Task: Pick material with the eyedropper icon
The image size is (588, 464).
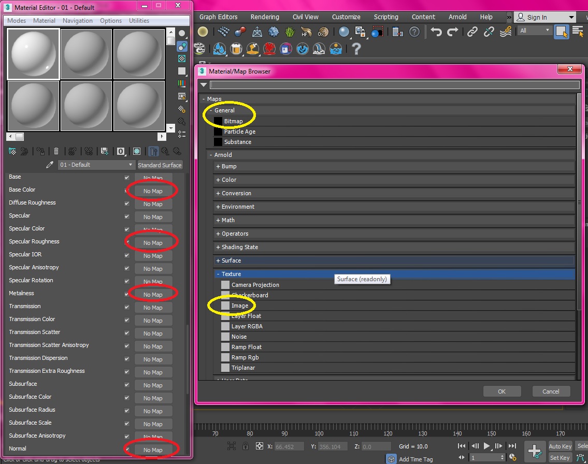Action: (x=50, y=165)
